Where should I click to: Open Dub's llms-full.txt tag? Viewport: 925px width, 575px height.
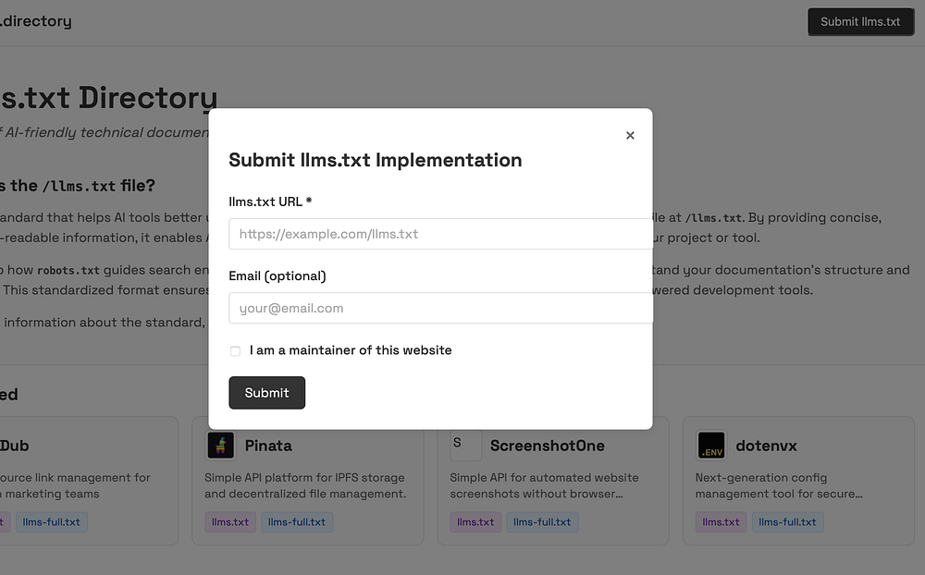(51, 522)
